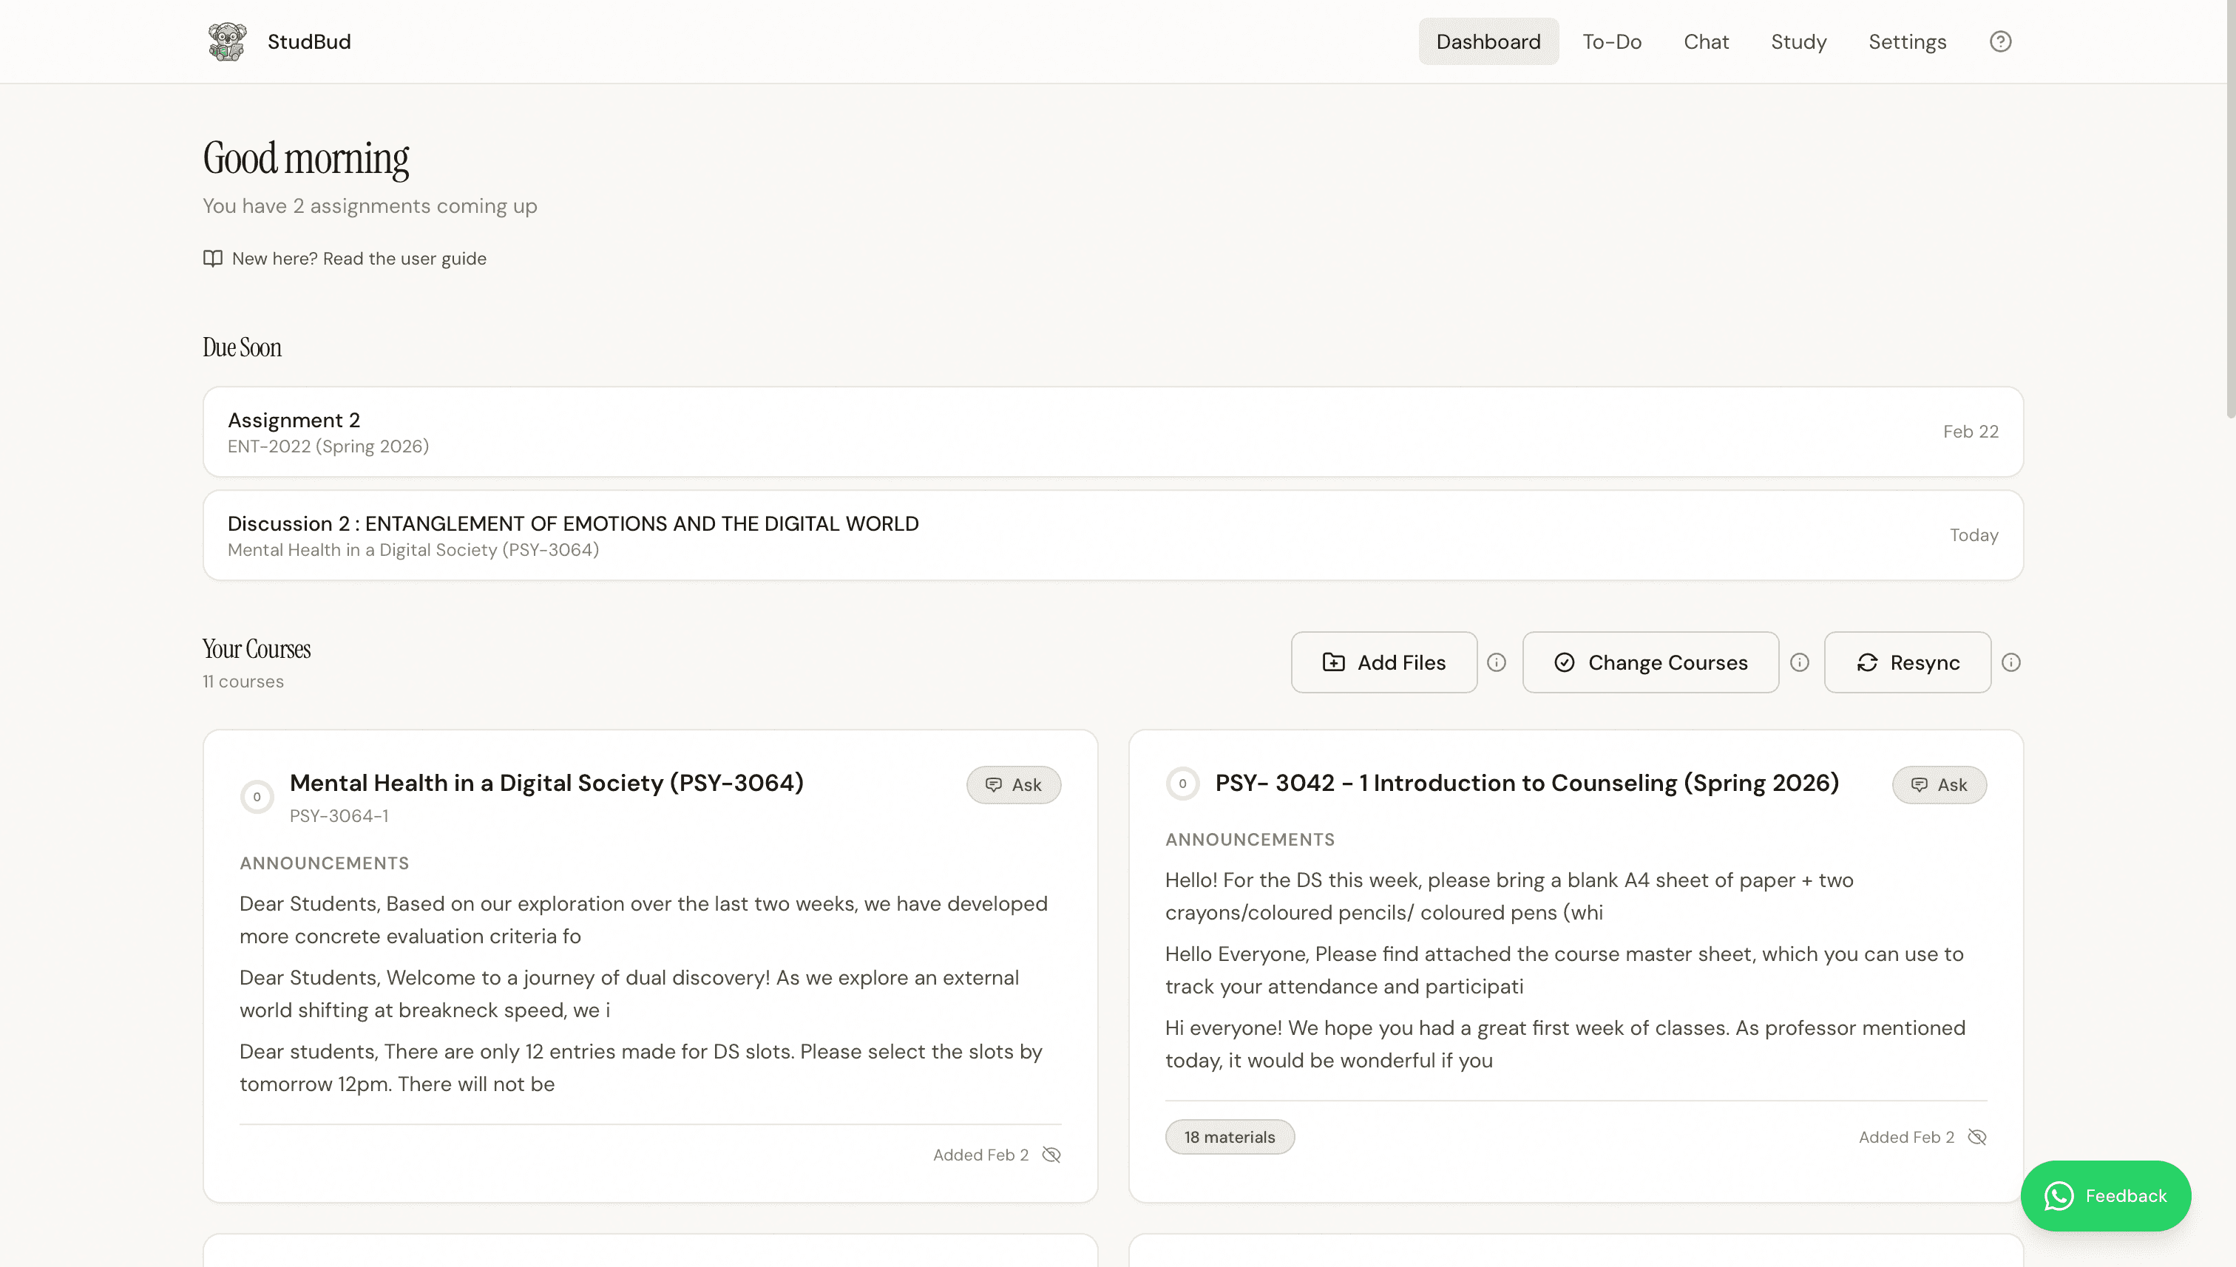Click the '11 courses' count text
Viewport: 2236px width, 1267px height.
coord(244,682)
